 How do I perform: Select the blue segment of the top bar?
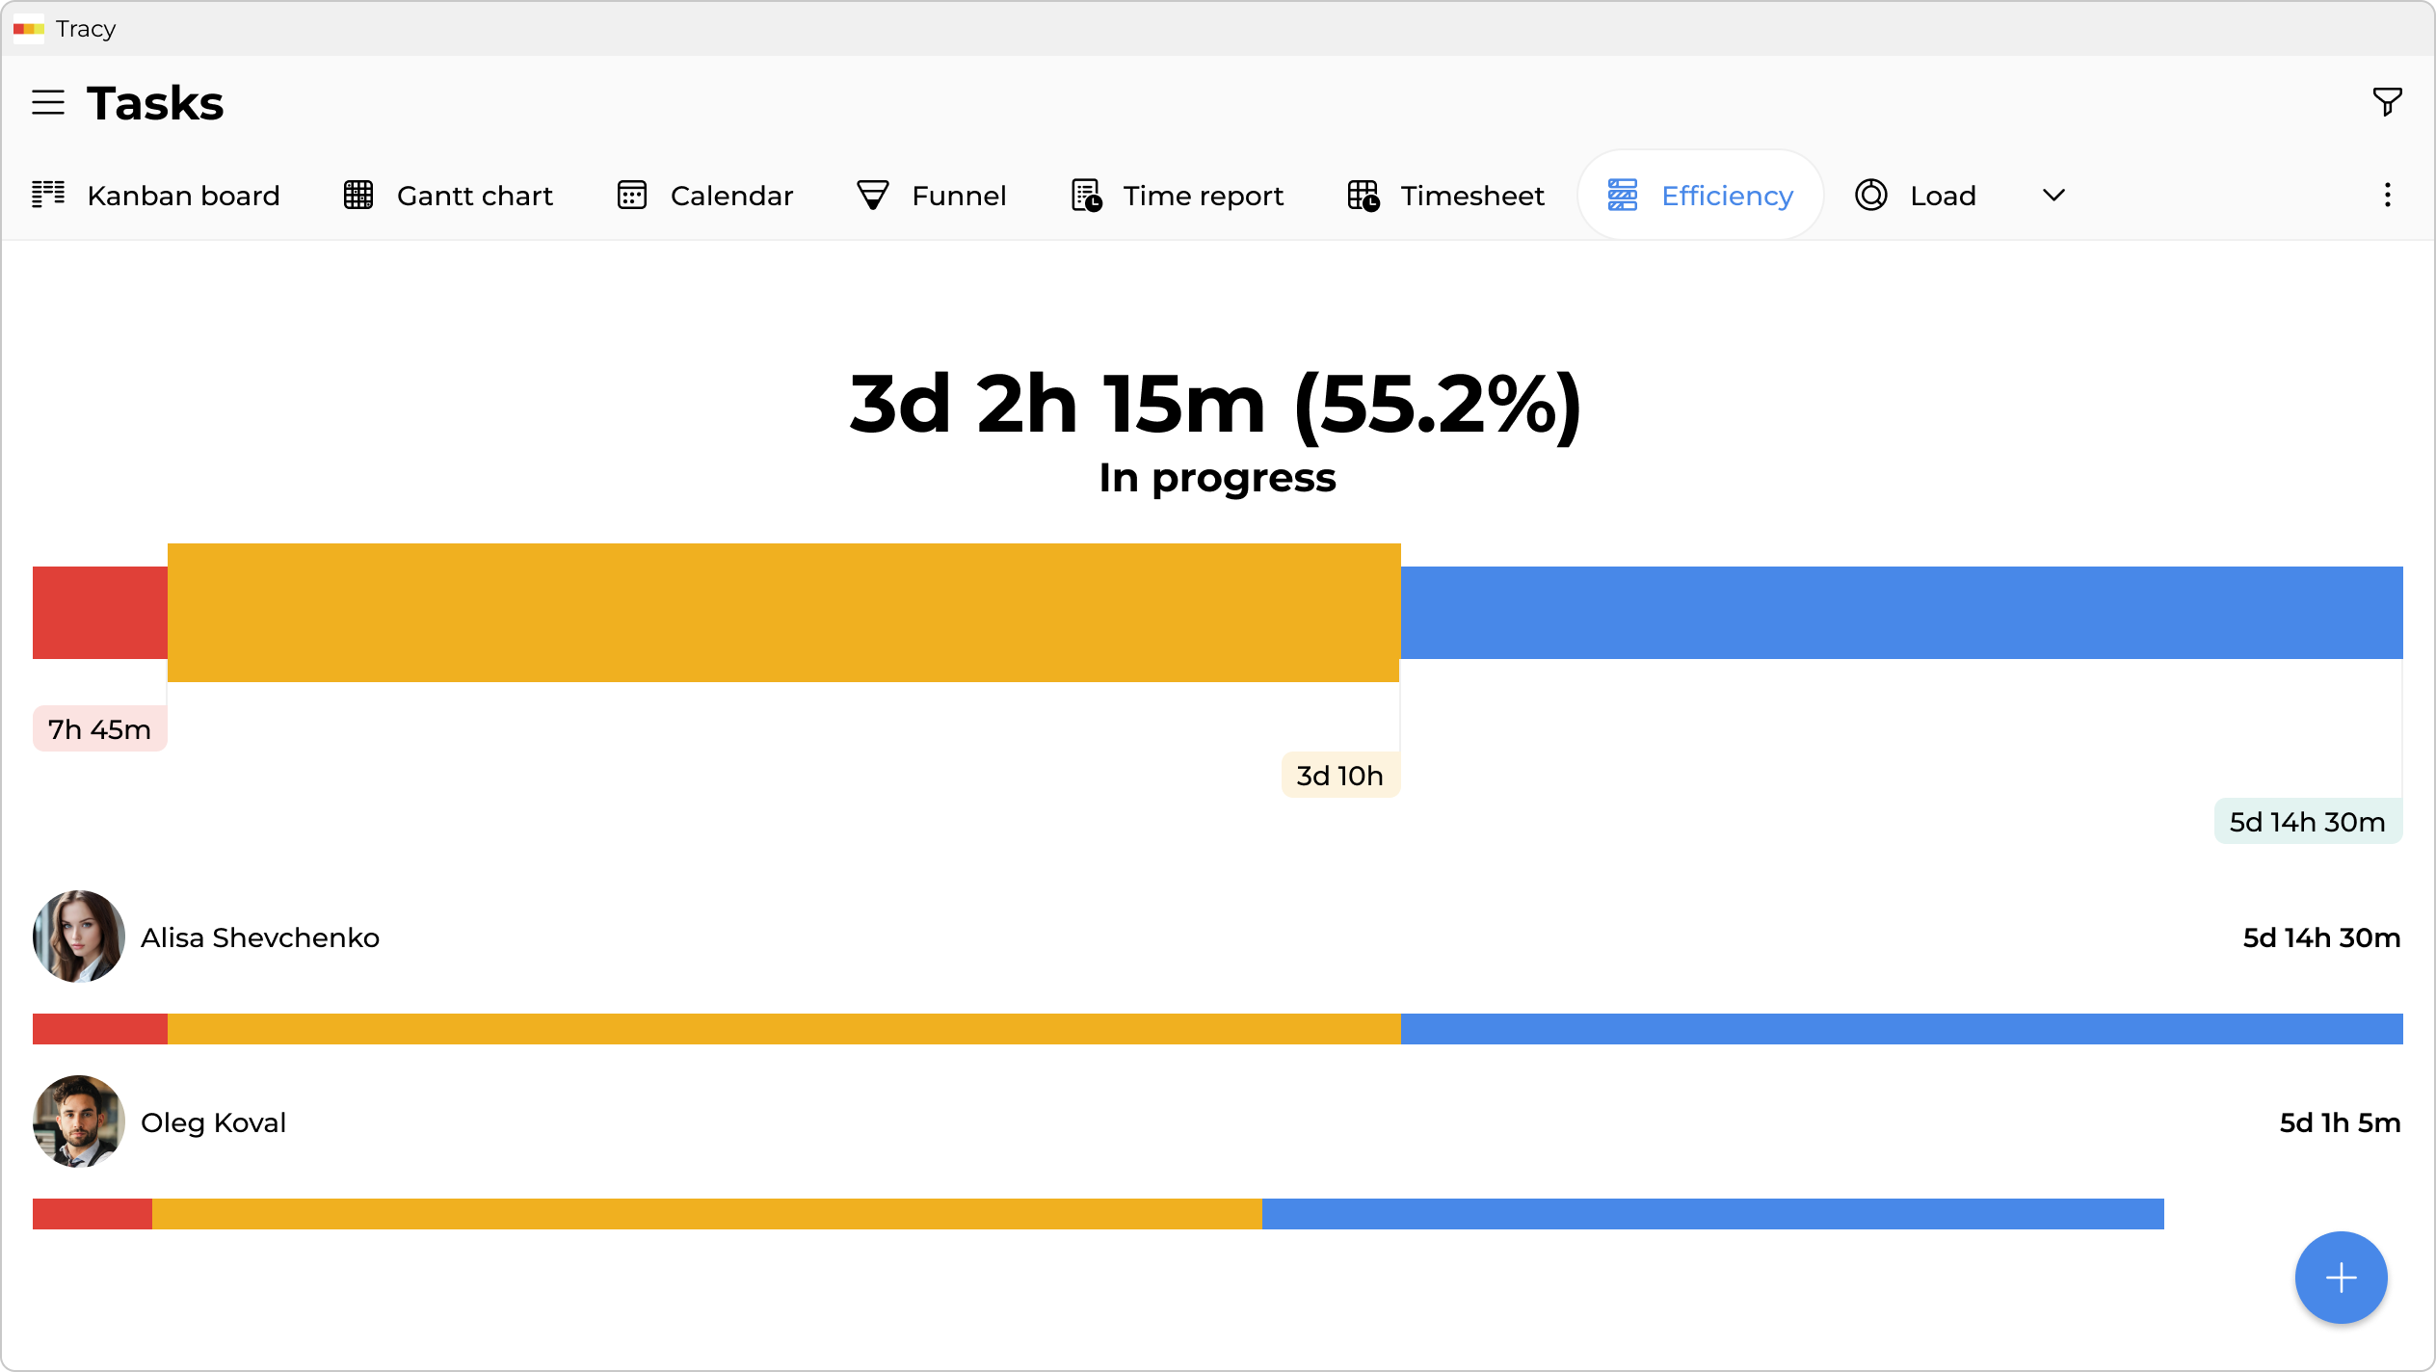1900,613
